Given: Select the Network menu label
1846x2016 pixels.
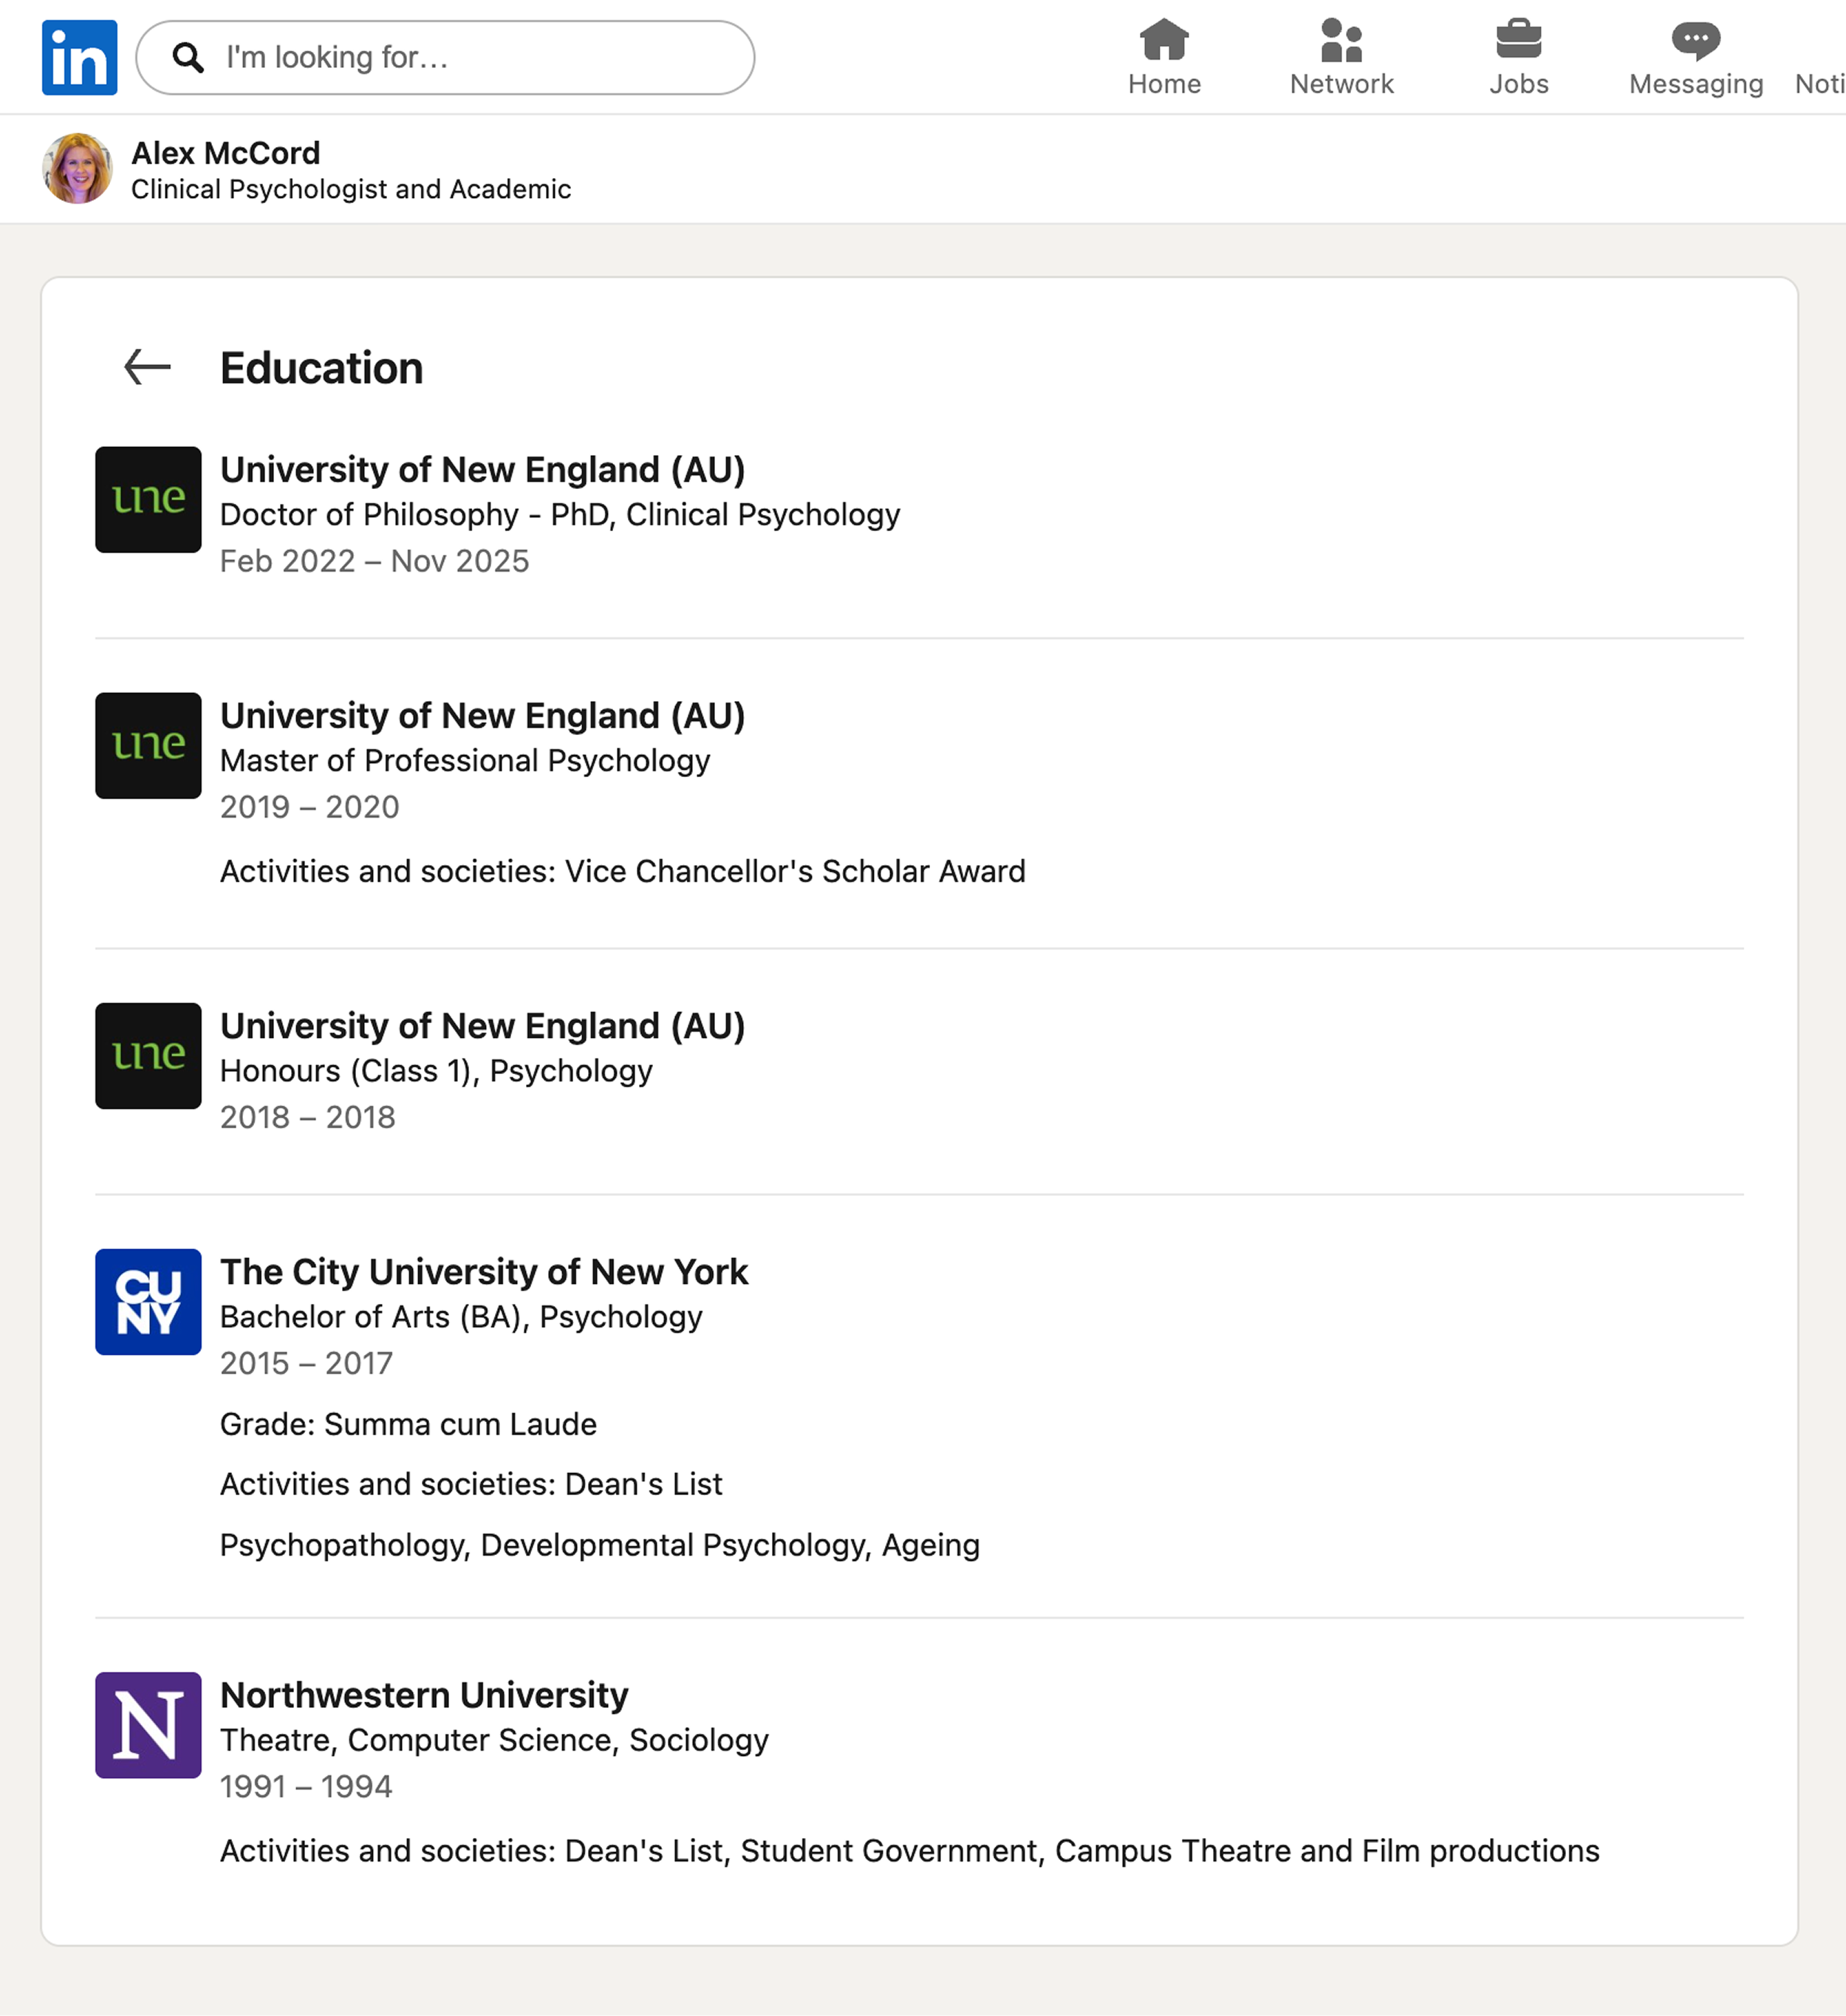Looking at the screenshot, I should coord(1341,84).
